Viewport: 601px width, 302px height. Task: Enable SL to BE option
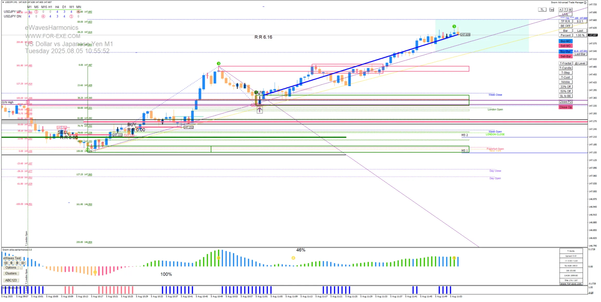[565, 96]
